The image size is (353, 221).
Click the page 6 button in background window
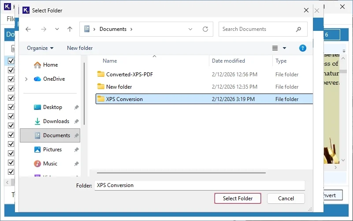tap(332, 35)
